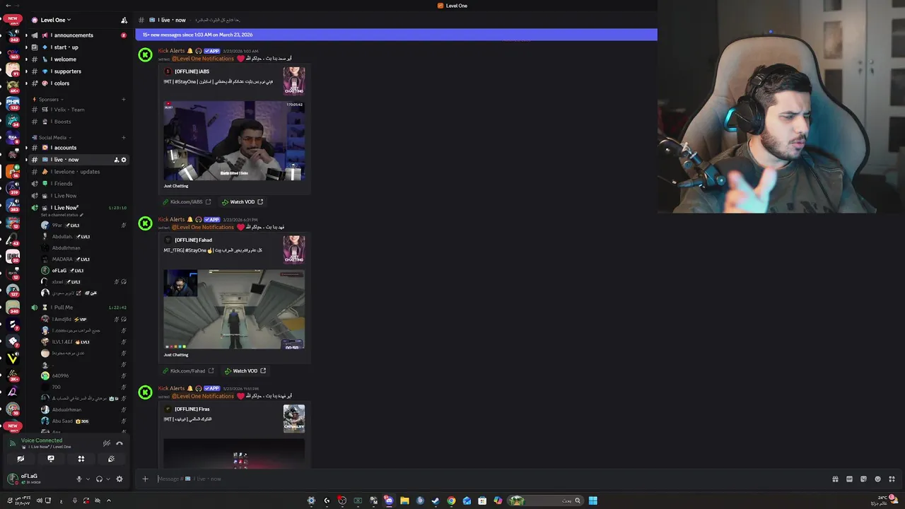905x509 pixels.
Task: Mute the microphone in user panel
Action: pos(79,479)
